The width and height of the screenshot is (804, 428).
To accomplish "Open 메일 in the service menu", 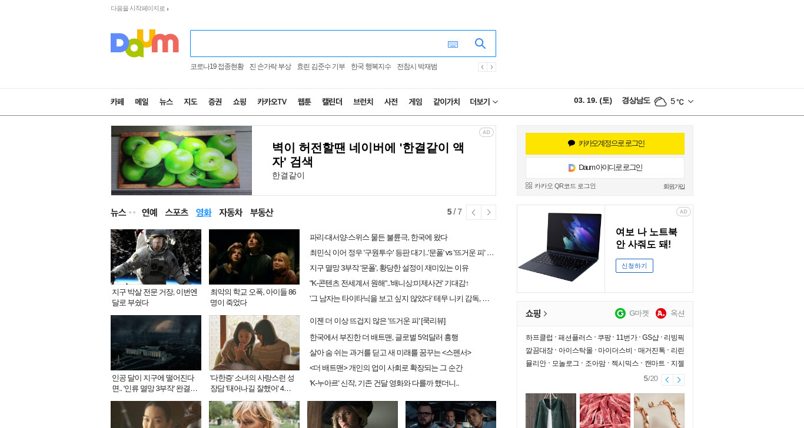I will pos(142,102).
